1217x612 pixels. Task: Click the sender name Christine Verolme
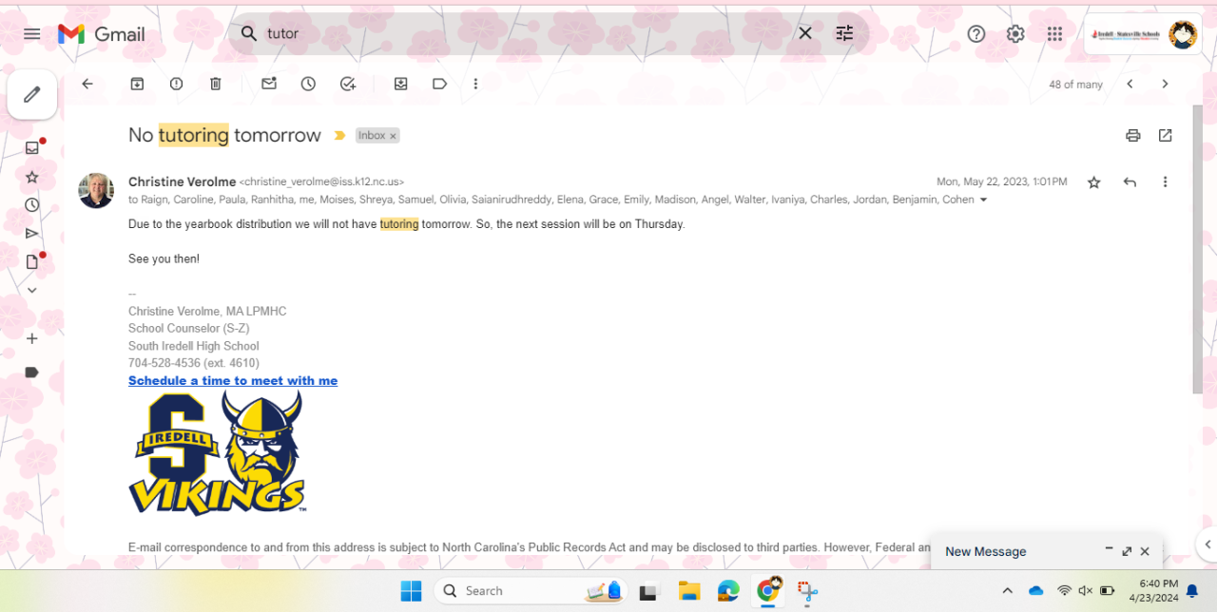pos(182,182)
